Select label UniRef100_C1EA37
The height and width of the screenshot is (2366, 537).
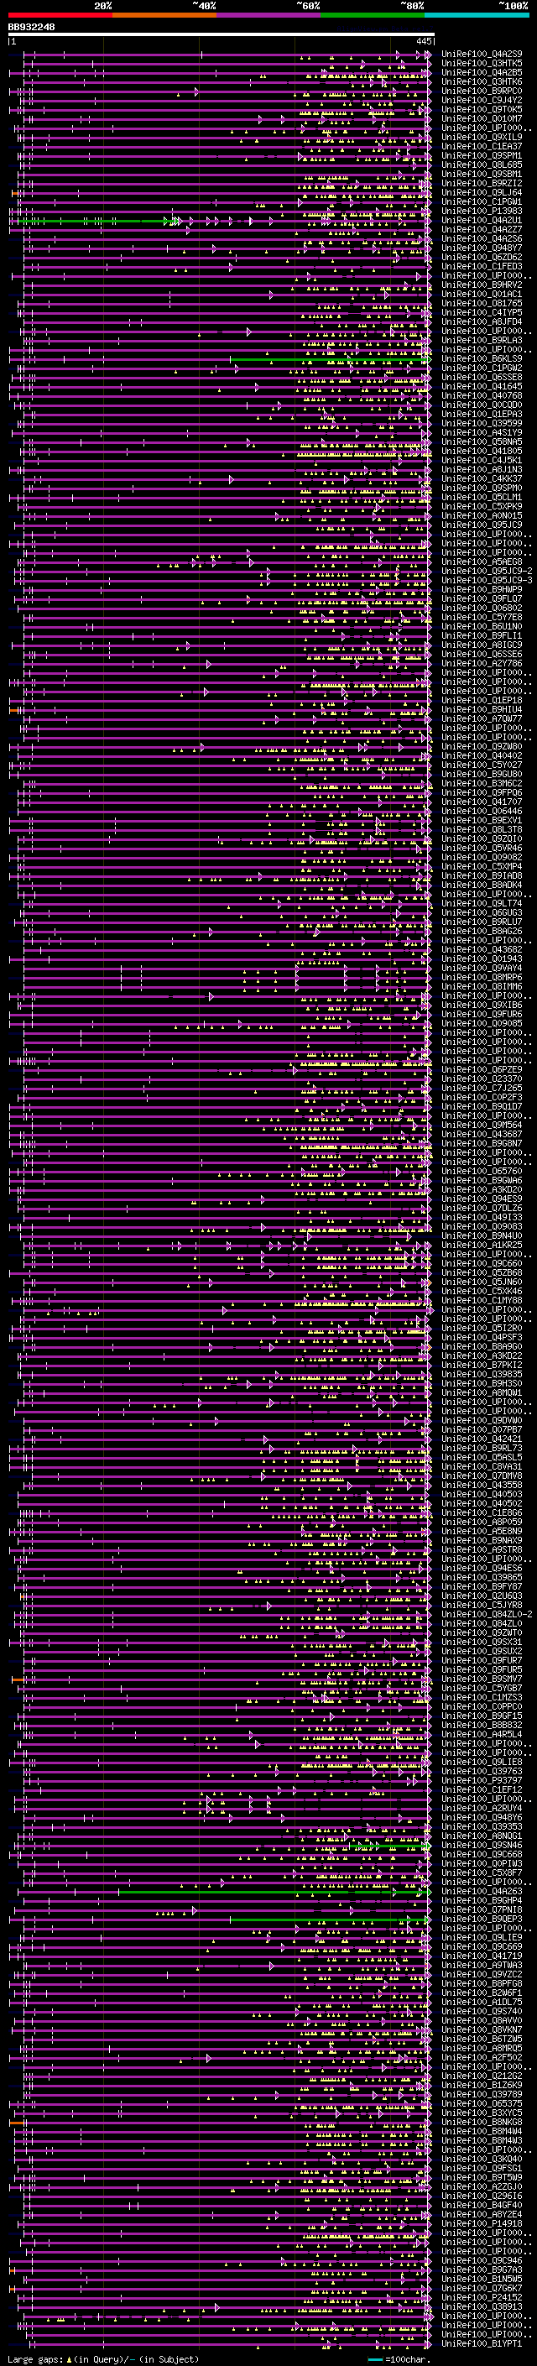[482, 146]
